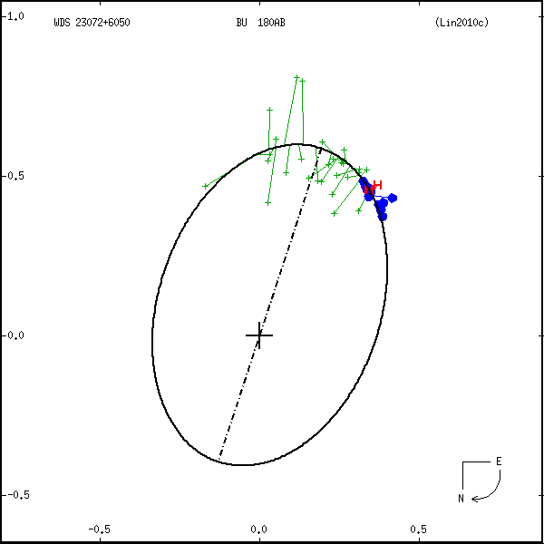Click the BU 180AB designation label
Screen dimensions: 544x544
tap(260, 23)
